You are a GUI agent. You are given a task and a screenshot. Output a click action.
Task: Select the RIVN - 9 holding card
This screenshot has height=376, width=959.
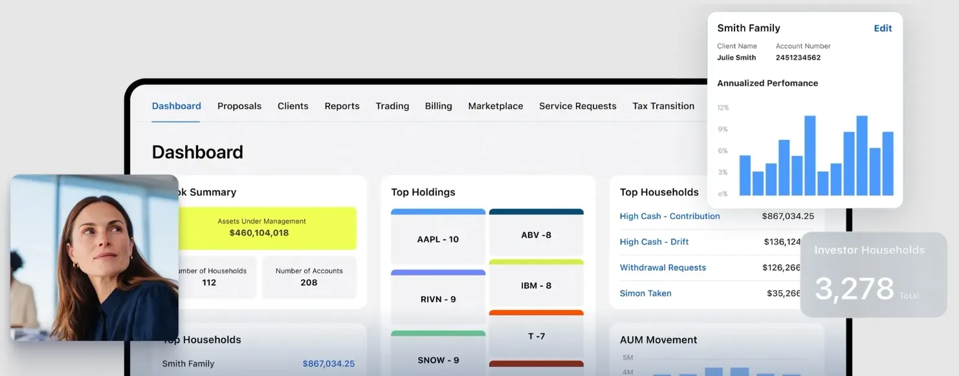(437, 299)
